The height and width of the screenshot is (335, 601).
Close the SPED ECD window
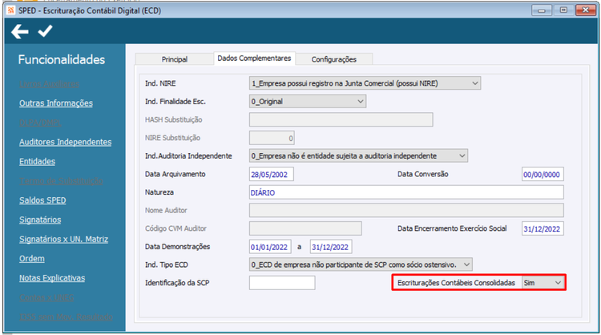coord(585,10)
